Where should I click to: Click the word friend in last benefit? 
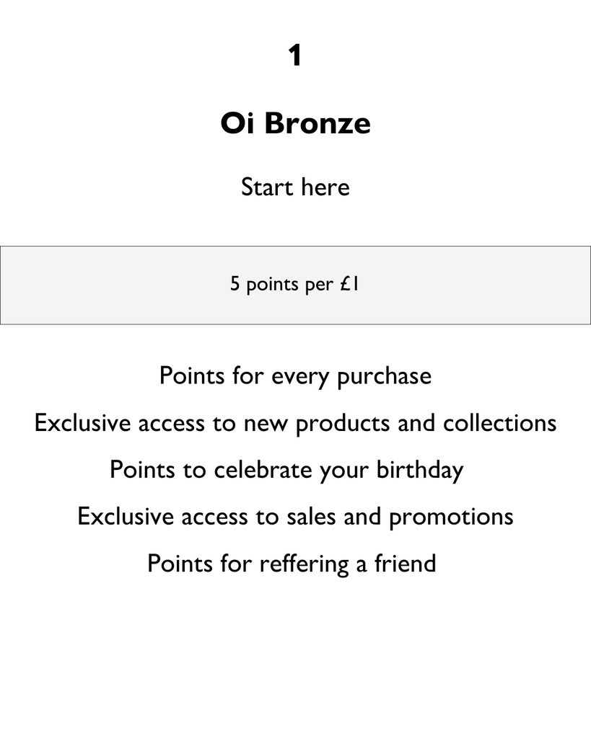[x=406, y=564]
